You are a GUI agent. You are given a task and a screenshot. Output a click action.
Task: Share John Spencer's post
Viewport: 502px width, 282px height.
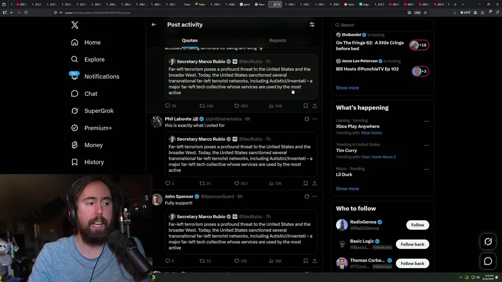point(315,261)
